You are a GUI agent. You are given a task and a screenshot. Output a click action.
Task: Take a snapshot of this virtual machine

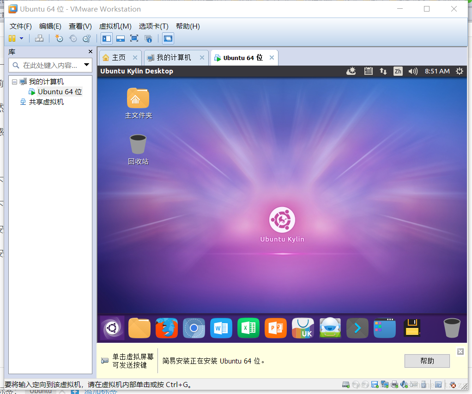[x=59, y=38]
